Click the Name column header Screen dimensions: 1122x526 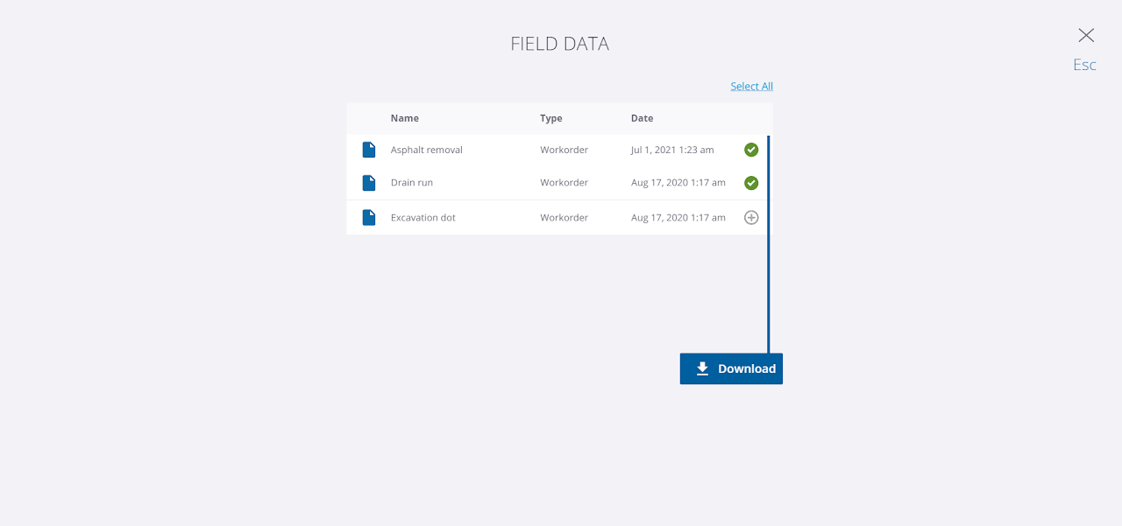pos(405,118)
